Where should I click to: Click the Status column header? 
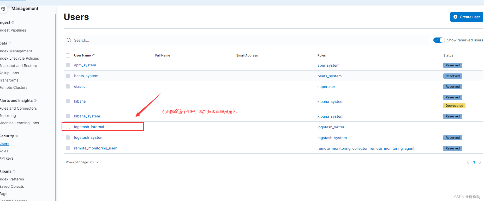(x=448, y=55)
